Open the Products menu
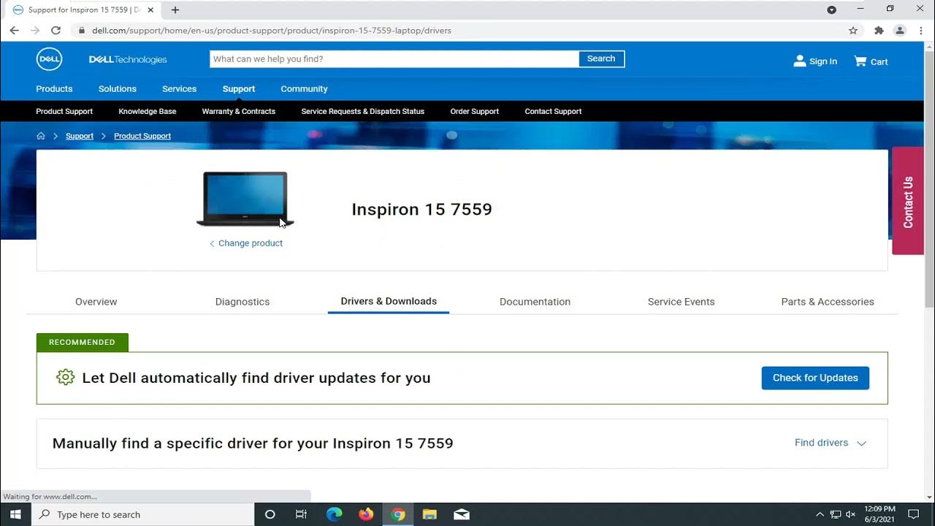 pos(54,89)
